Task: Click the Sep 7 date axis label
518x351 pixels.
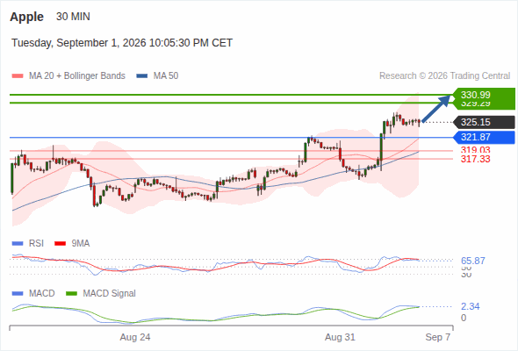Action: coord(438,337)
